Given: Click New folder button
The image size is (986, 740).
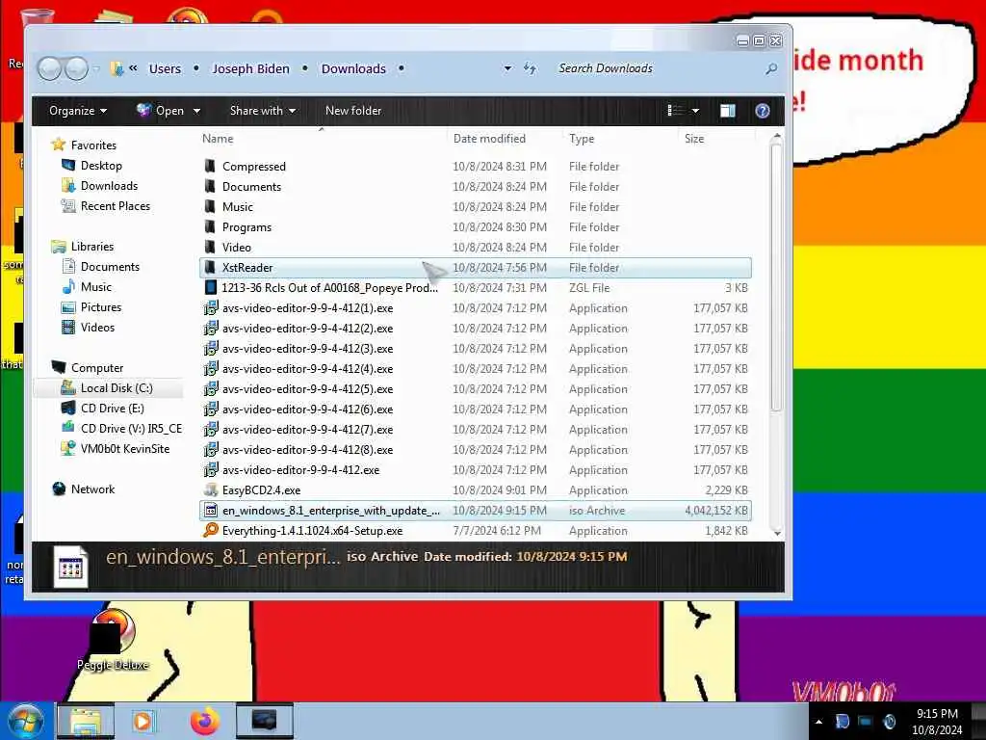Looking at the screenshot, I should click(353, 111).
